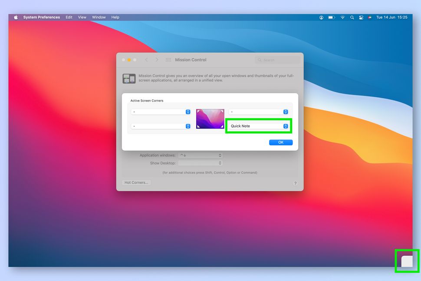421x281 pixels.
Task: Click the Mission Control preference pane icon
Action: pyautogui.click(x=129, y=78)
